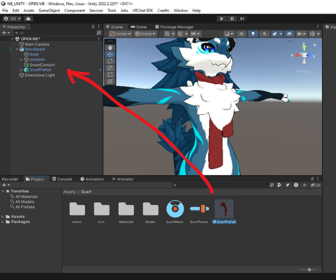
Task: Click search by type icon in Project
Action: pos(279,185)
